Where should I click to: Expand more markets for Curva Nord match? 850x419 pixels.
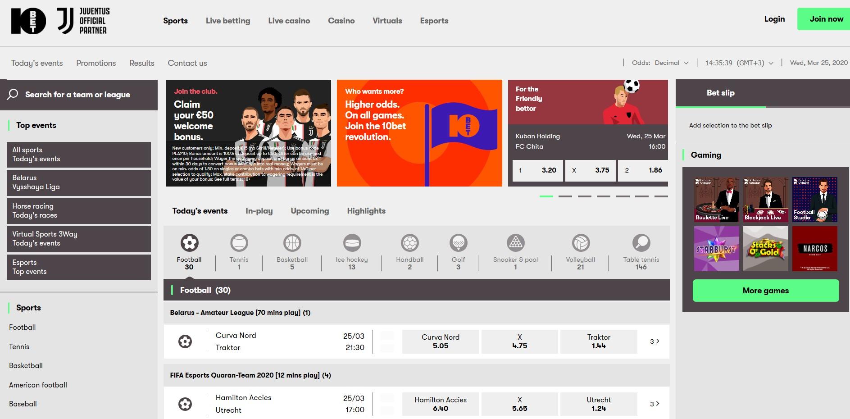[655, 342]
